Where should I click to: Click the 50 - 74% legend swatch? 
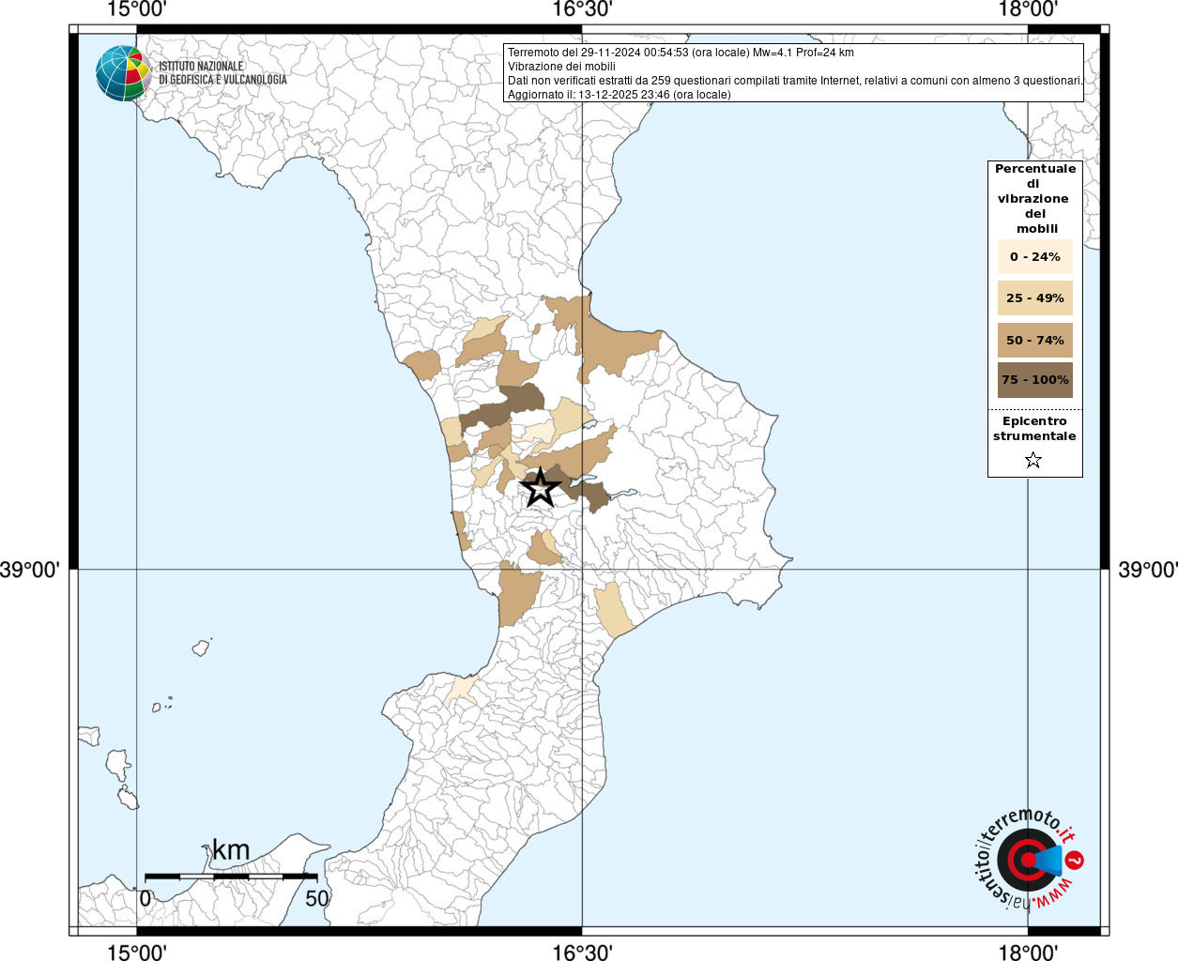click(x=1034, y=340)
